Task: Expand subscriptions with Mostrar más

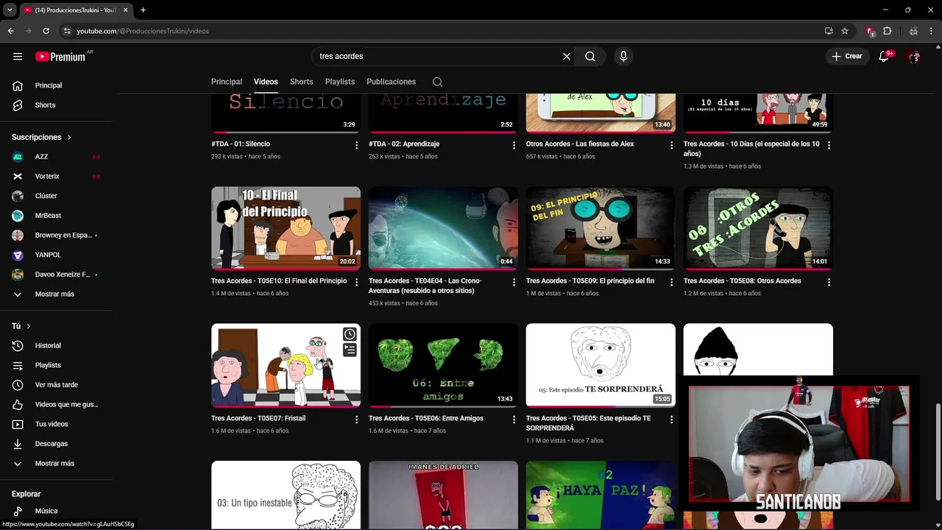Action: coord(56,294)
